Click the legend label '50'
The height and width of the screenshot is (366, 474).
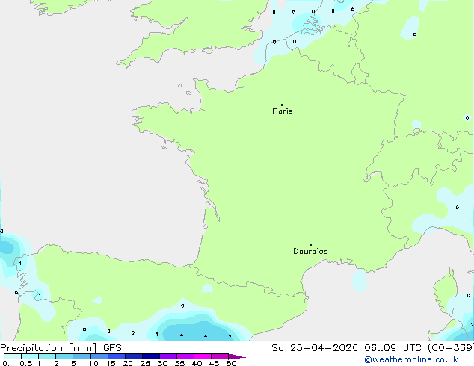click(231, 363)
